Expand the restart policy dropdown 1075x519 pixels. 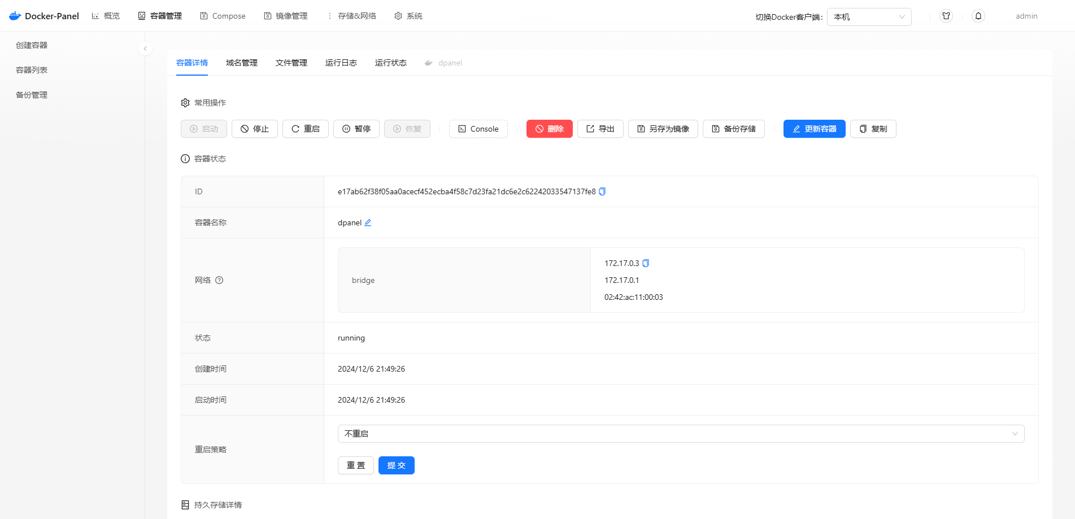[x=681, y=434]
